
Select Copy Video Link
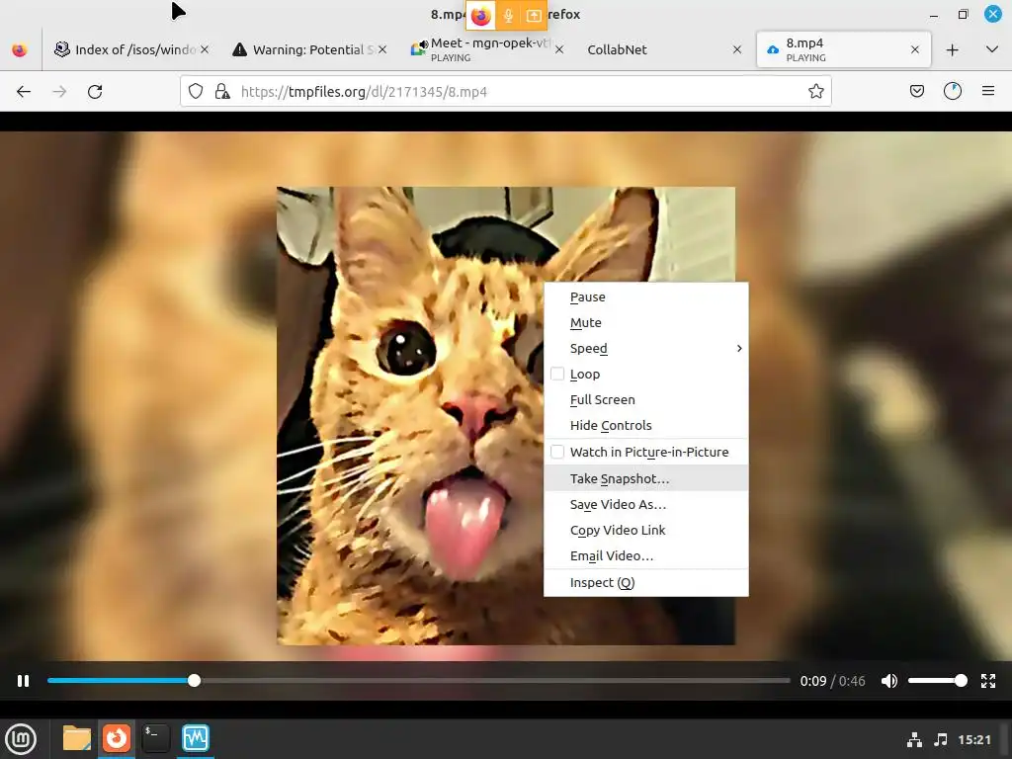[646, 530]
